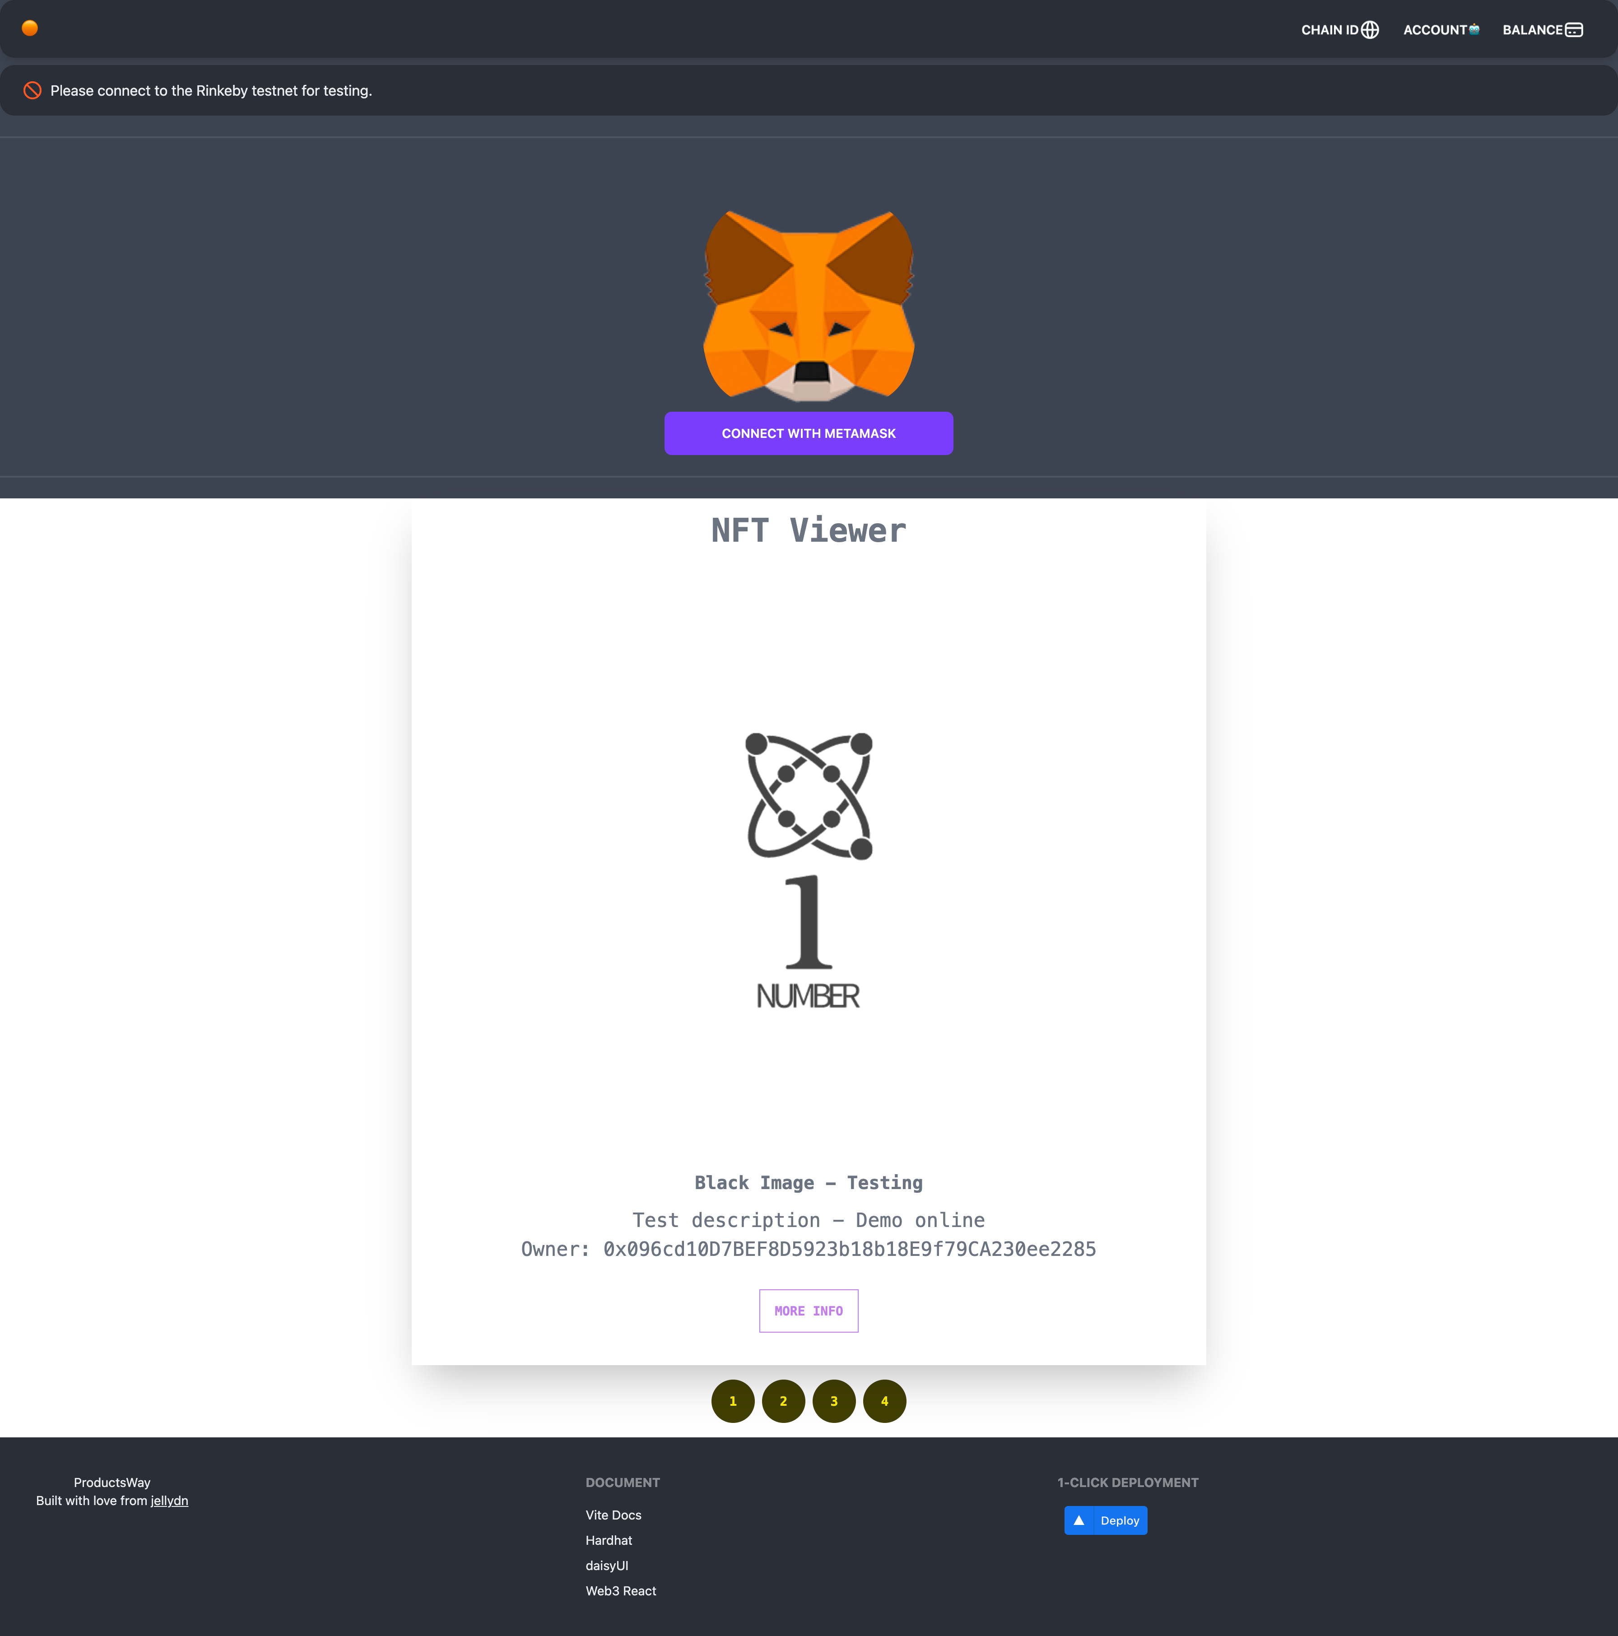Image resolution: width=1618 pixels, height=1636 pixels.
Task: Open the Web3 React link
Action: (x=621, y=1591)
